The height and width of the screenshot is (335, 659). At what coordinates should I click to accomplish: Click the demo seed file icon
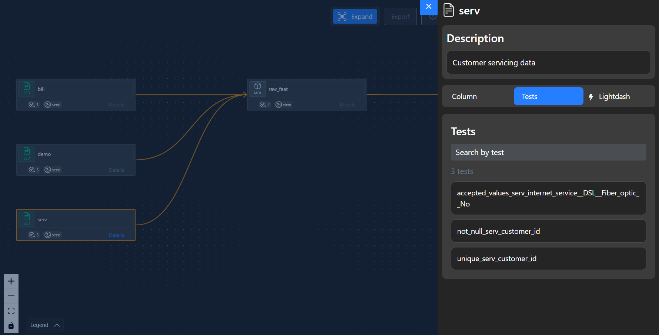coord(27,151)
